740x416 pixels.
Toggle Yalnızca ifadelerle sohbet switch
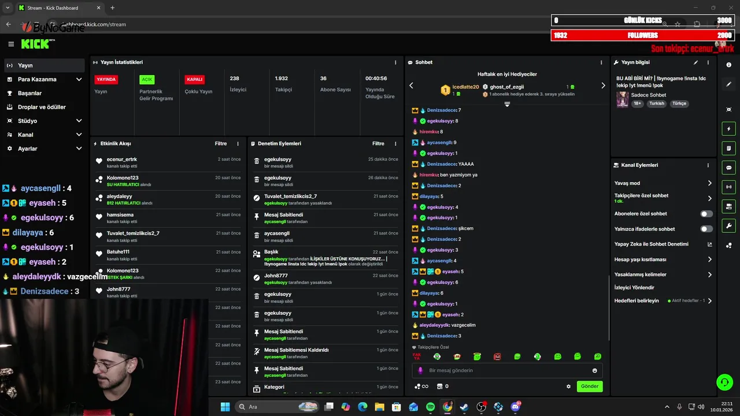point(706,229)
